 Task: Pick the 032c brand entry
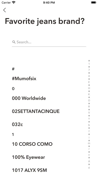tap(17, 124)
